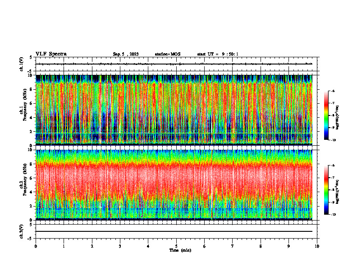Click time axis tick label "1"
Viewport: 357px width, 276px height.
pos(64,246)
